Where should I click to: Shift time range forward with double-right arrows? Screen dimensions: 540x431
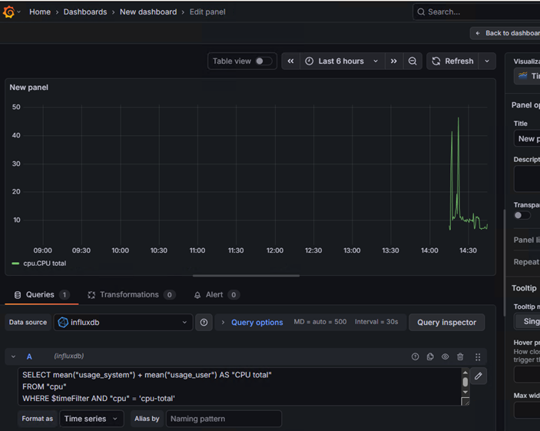coord(393,61)
